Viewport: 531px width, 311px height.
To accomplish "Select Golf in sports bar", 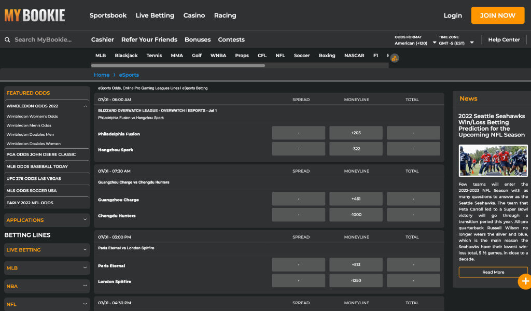I will click(197, 55).
